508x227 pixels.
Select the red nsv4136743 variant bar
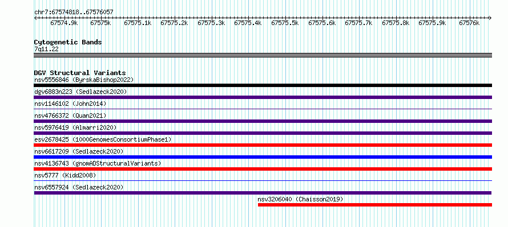pos(263,169)
